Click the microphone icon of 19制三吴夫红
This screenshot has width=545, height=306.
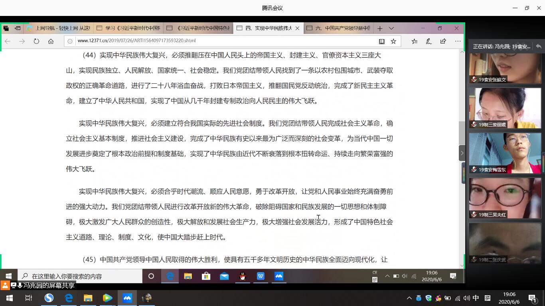474,214
